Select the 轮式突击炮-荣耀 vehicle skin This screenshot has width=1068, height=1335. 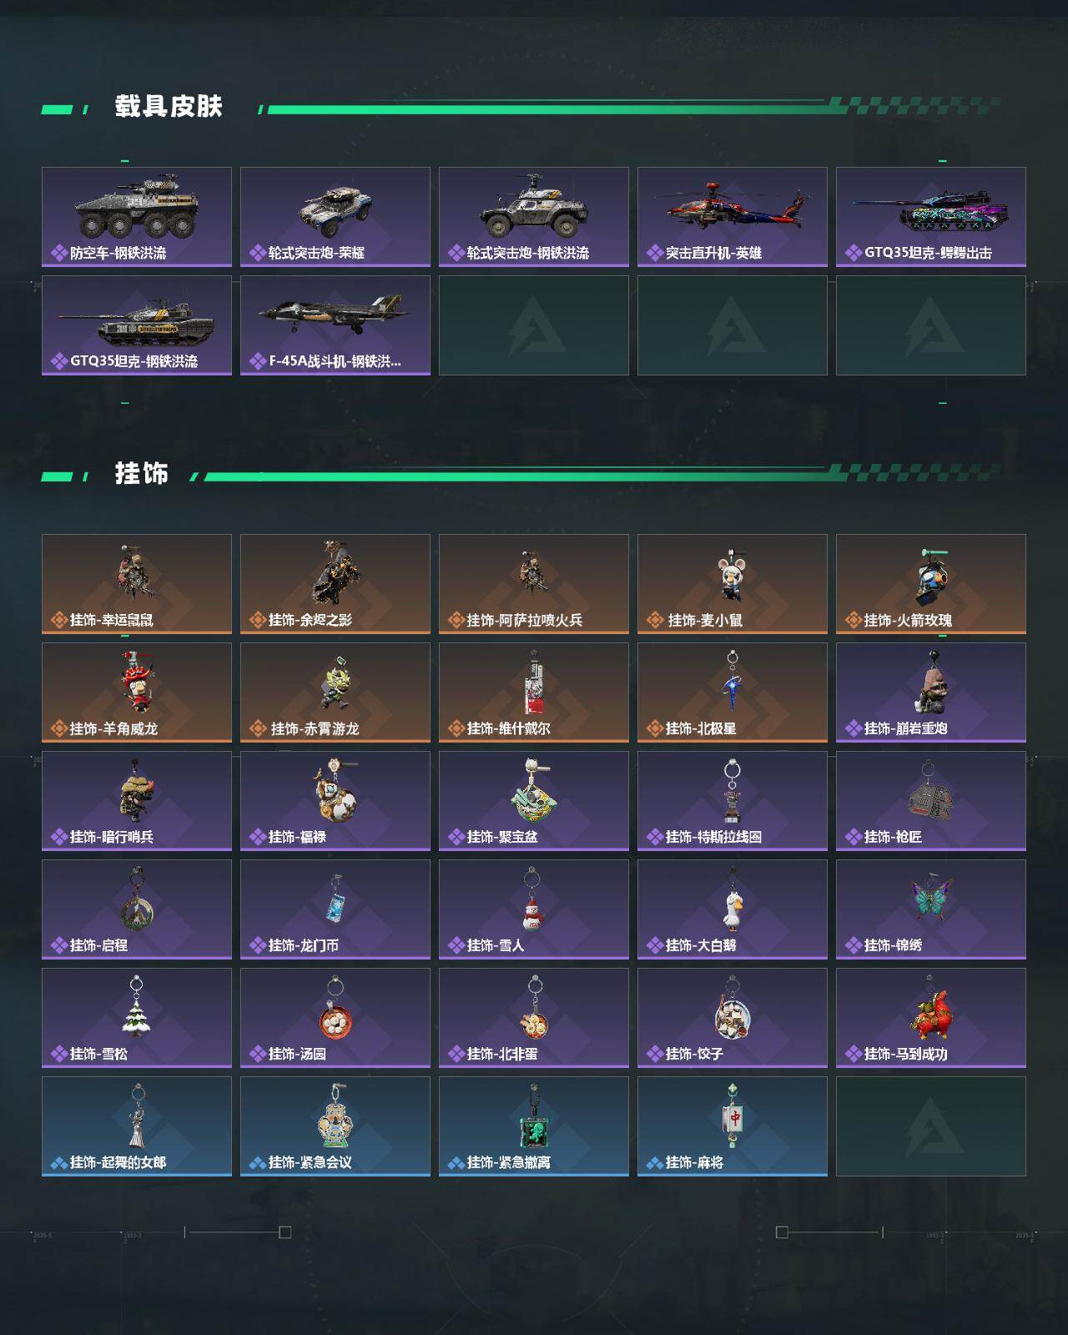(335, 217)
